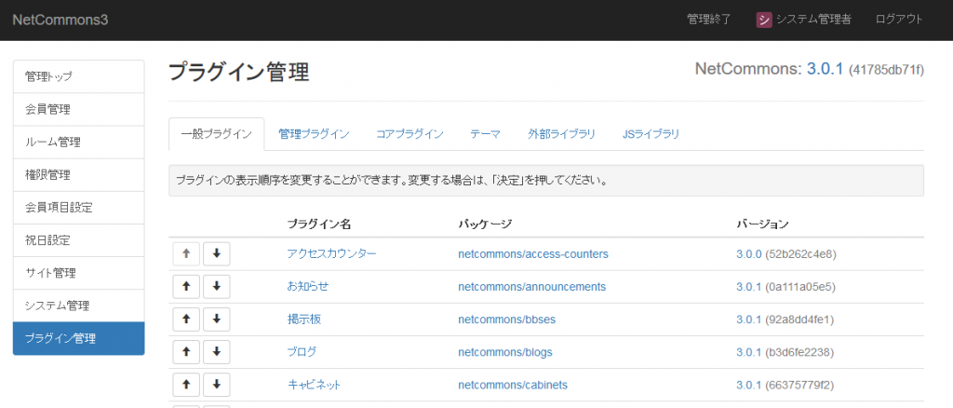Open ルーム管理 in sidebar
Screen dimensions: 953x408
click(x=78, y=143)
